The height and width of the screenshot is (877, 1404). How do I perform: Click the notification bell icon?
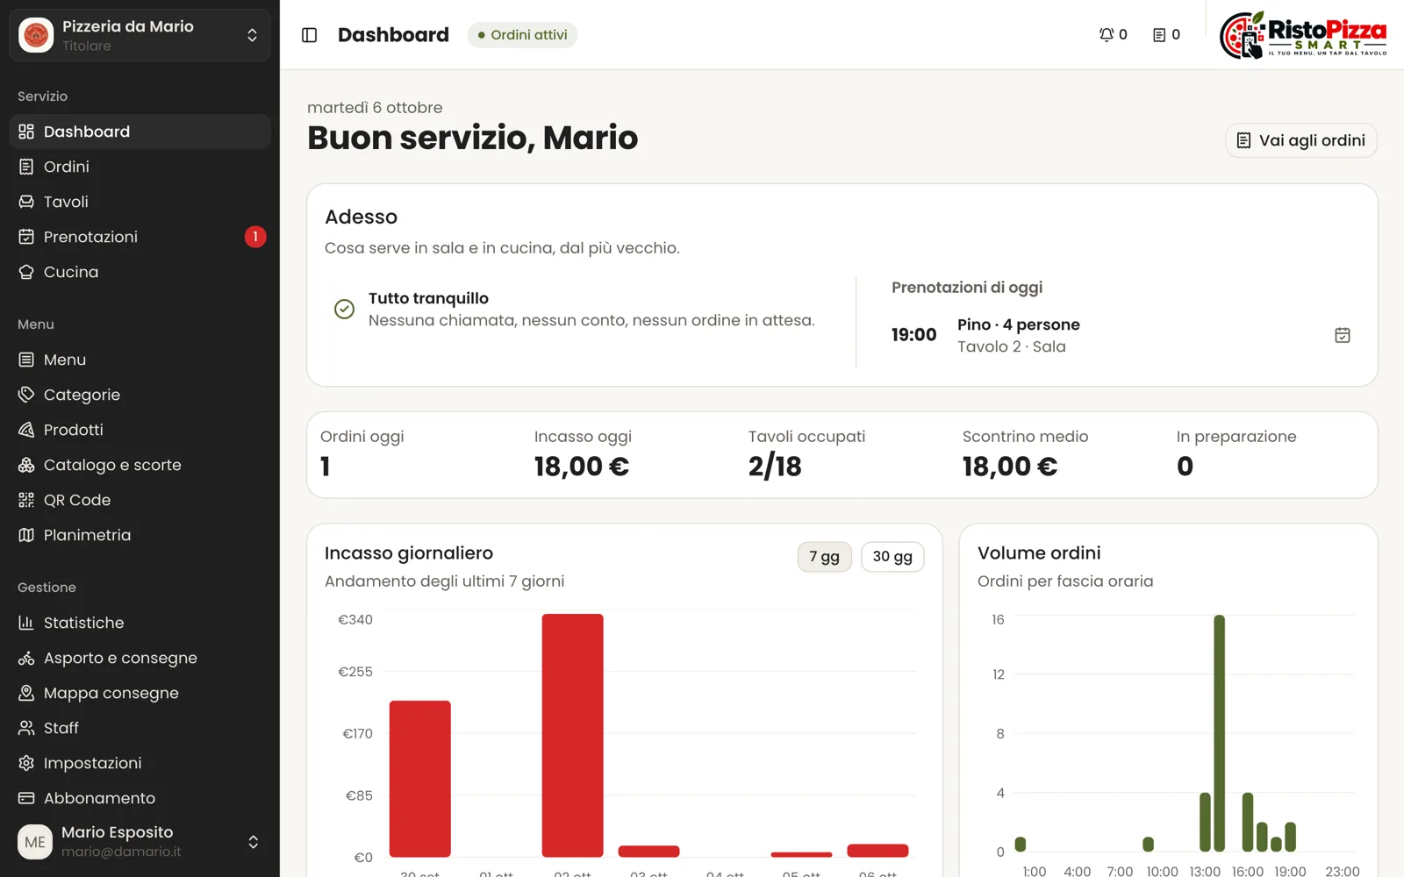tap(1107, 35)
